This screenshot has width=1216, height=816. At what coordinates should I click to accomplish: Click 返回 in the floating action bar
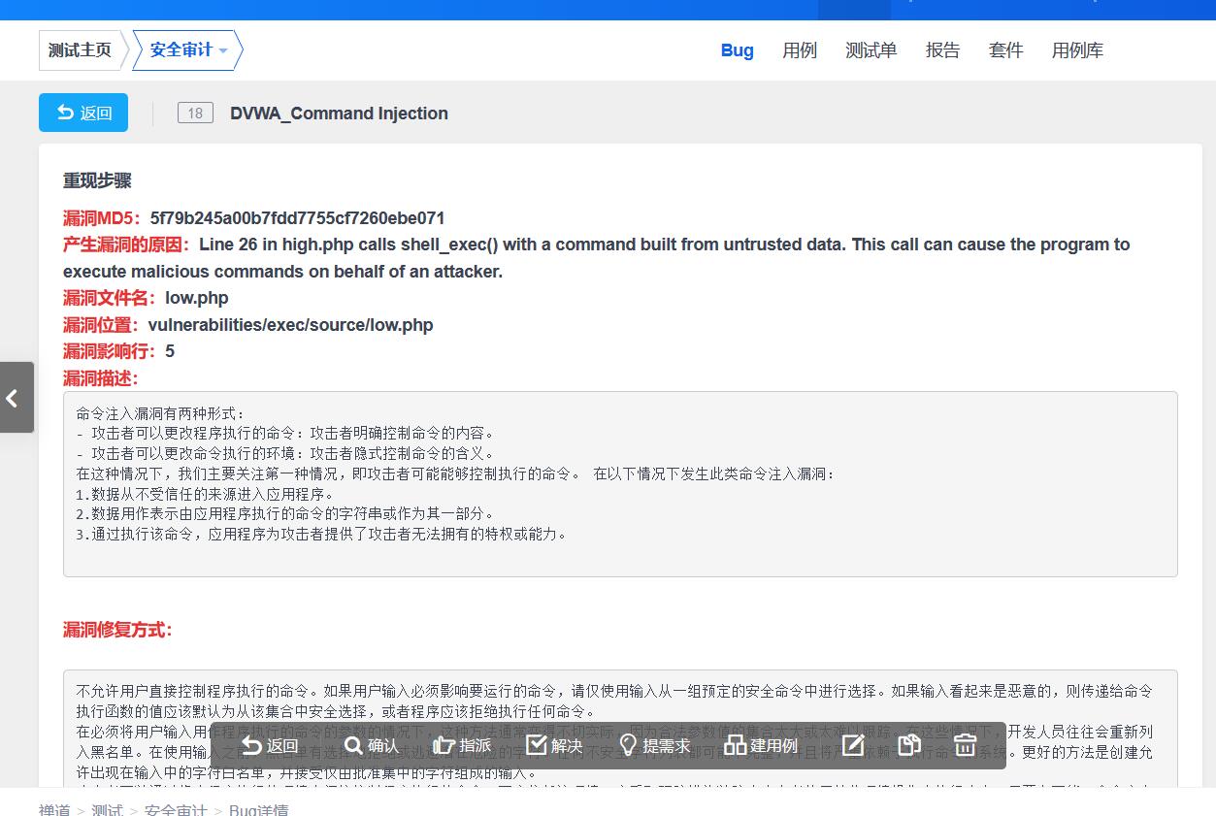270,745
